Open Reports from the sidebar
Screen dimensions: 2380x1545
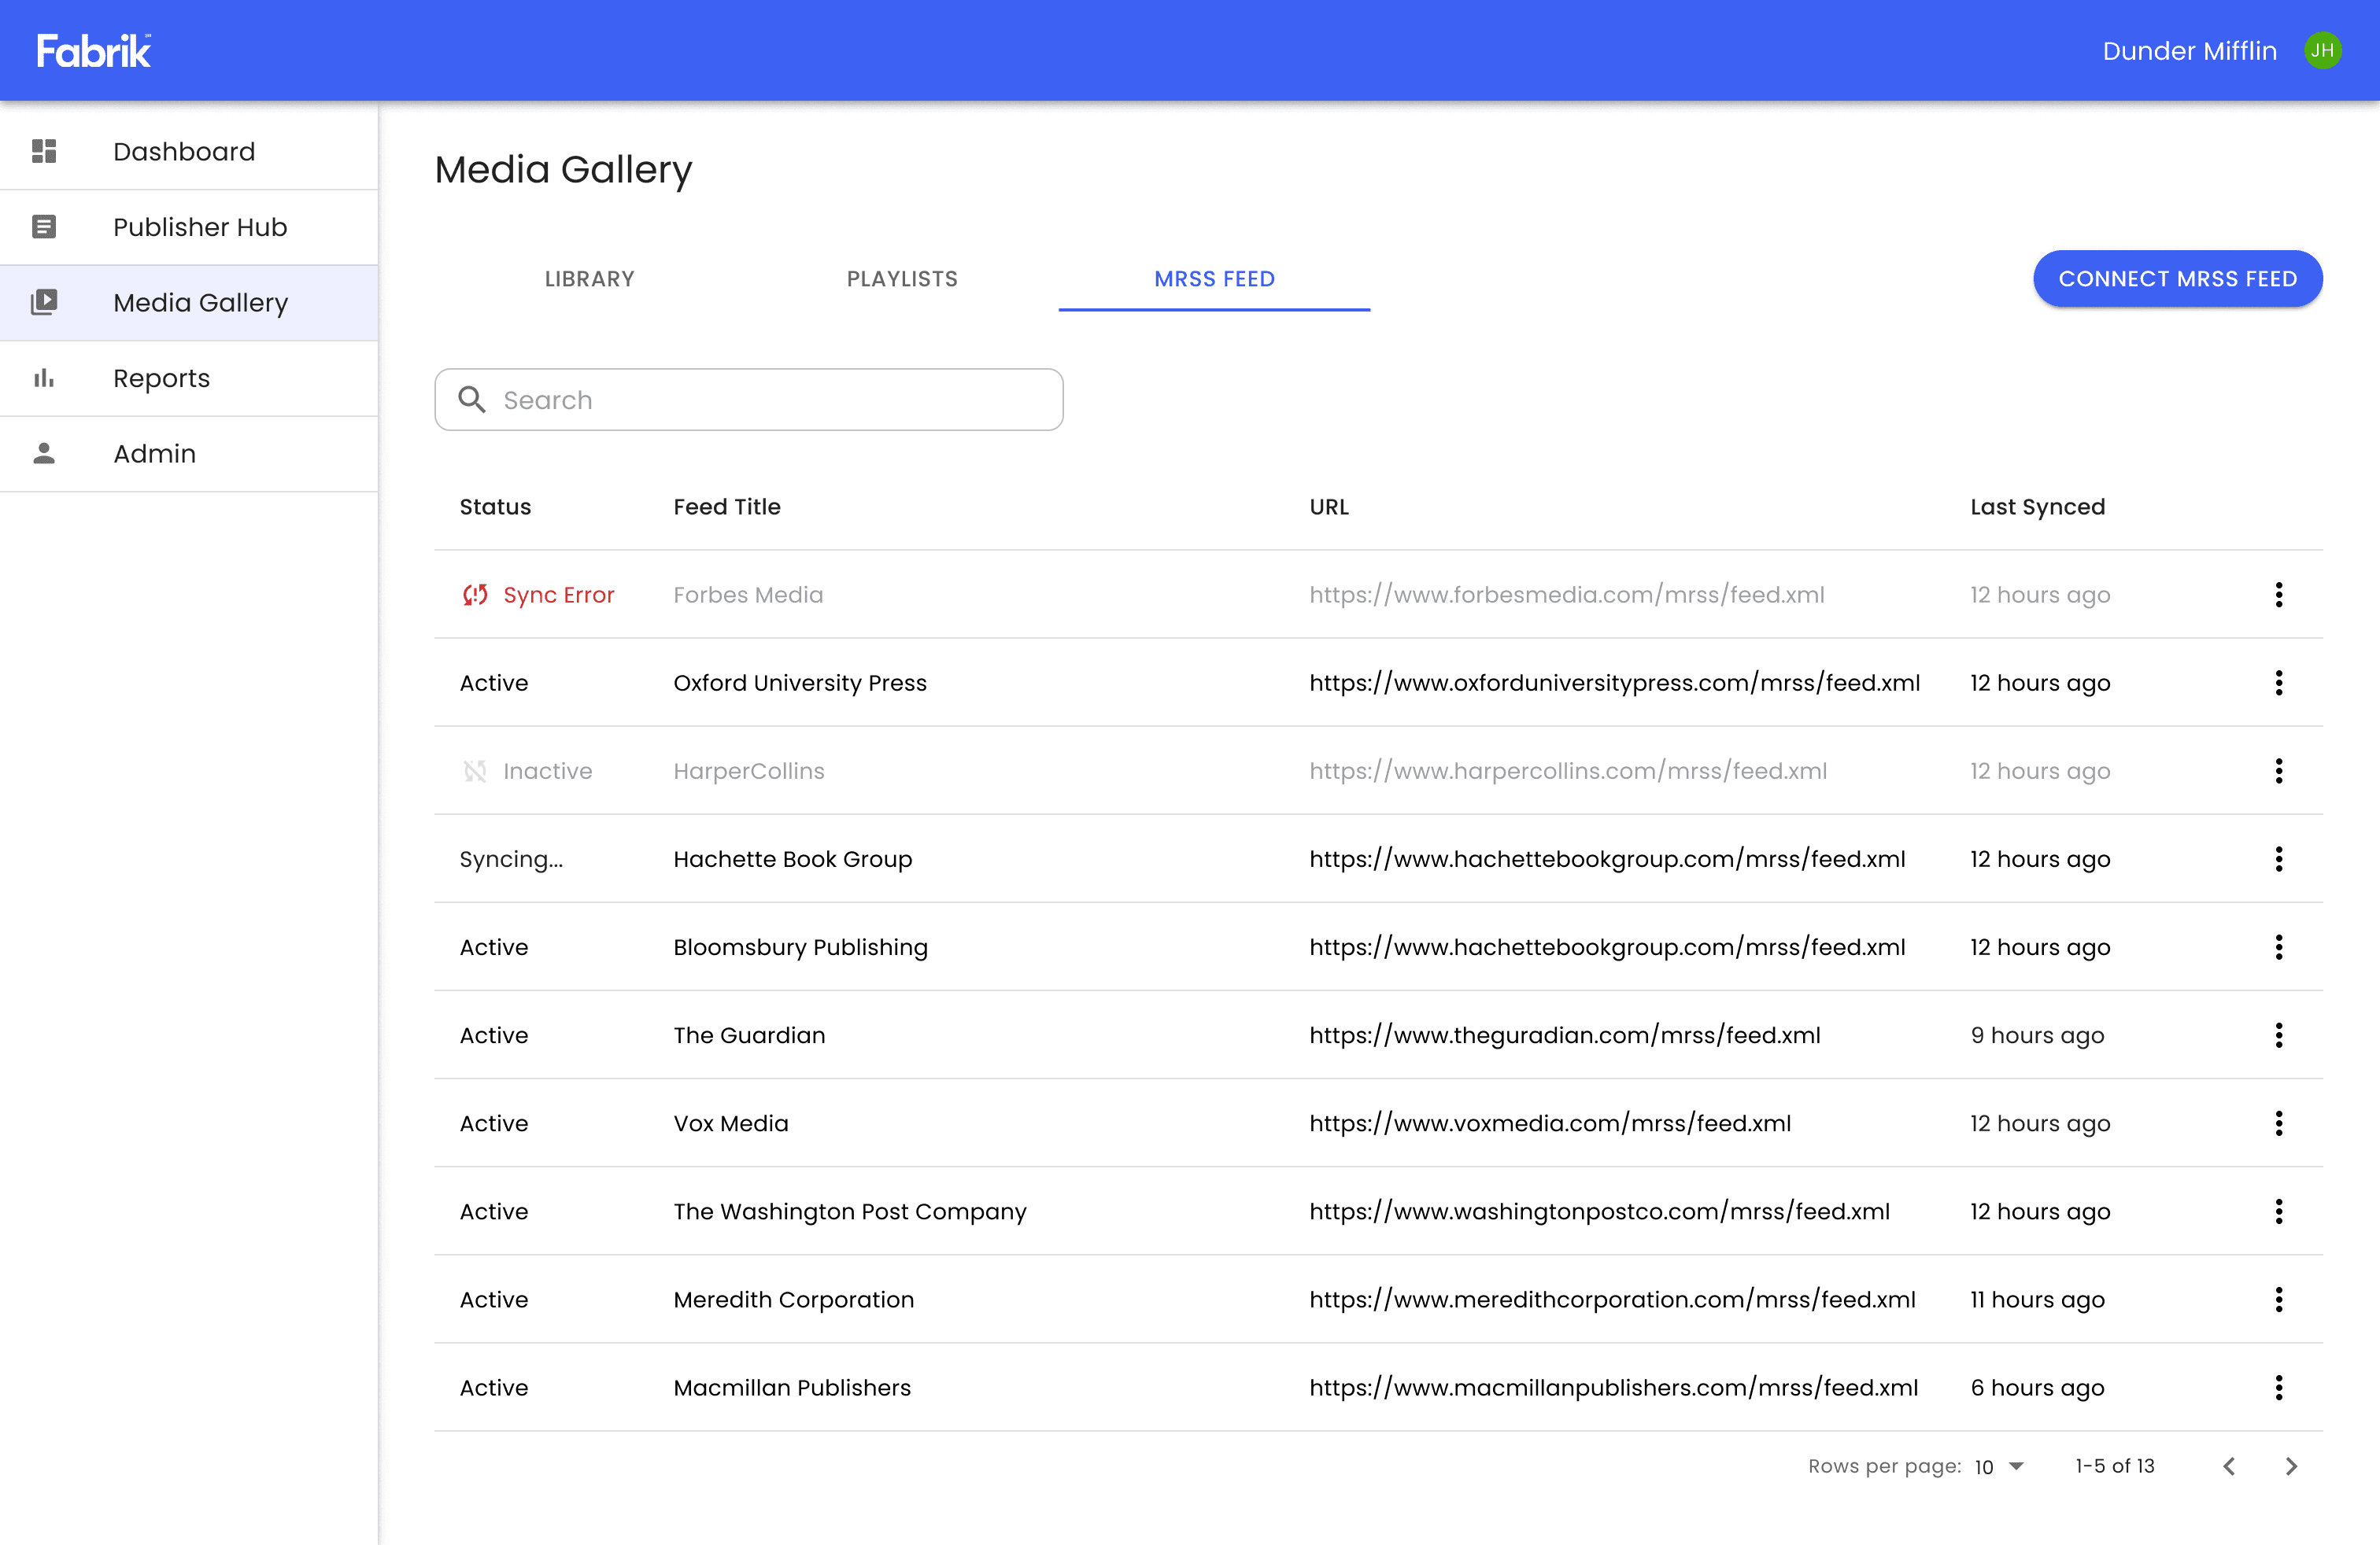tap(189, 378)
